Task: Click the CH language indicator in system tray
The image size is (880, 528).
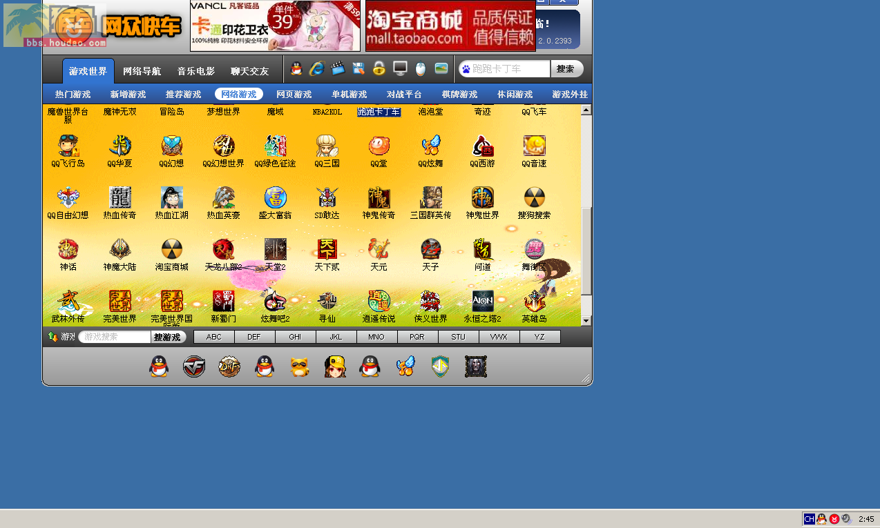Action: click(809, 519)
